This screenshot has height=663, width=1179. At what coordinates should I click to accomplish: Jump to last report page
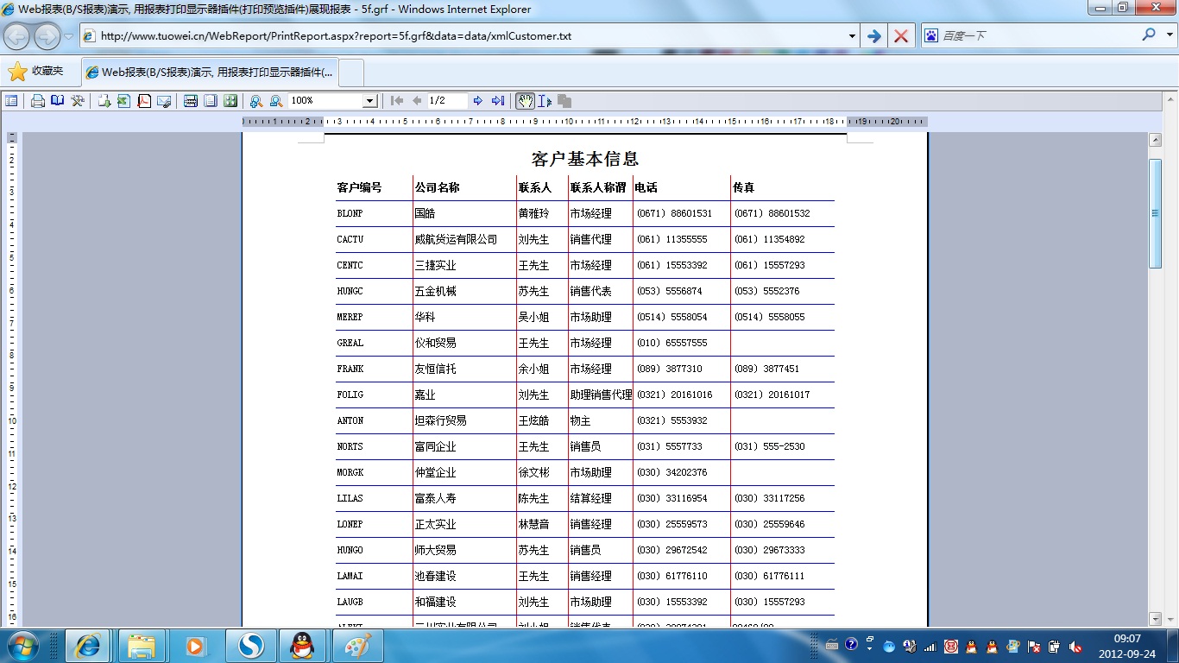coord(498,101)
